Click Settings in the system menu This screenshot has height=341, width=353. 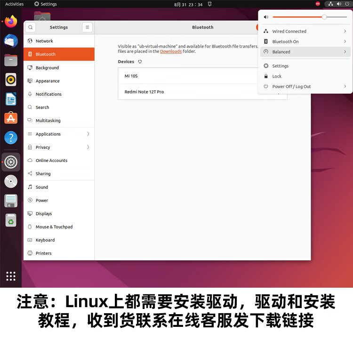305,66
